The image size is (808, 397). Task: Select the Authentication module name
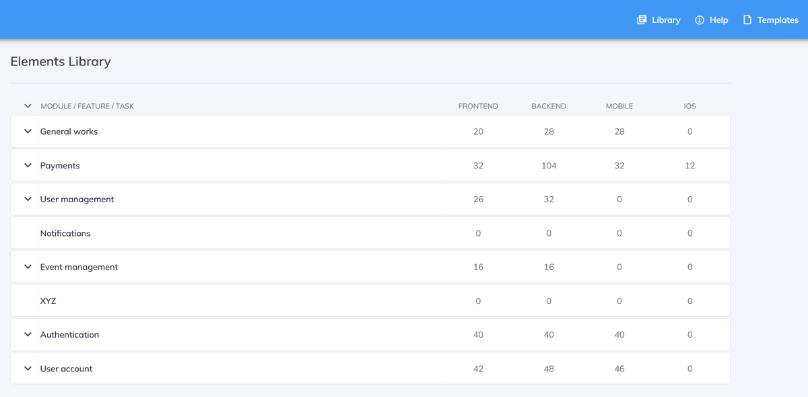point(69,334)
